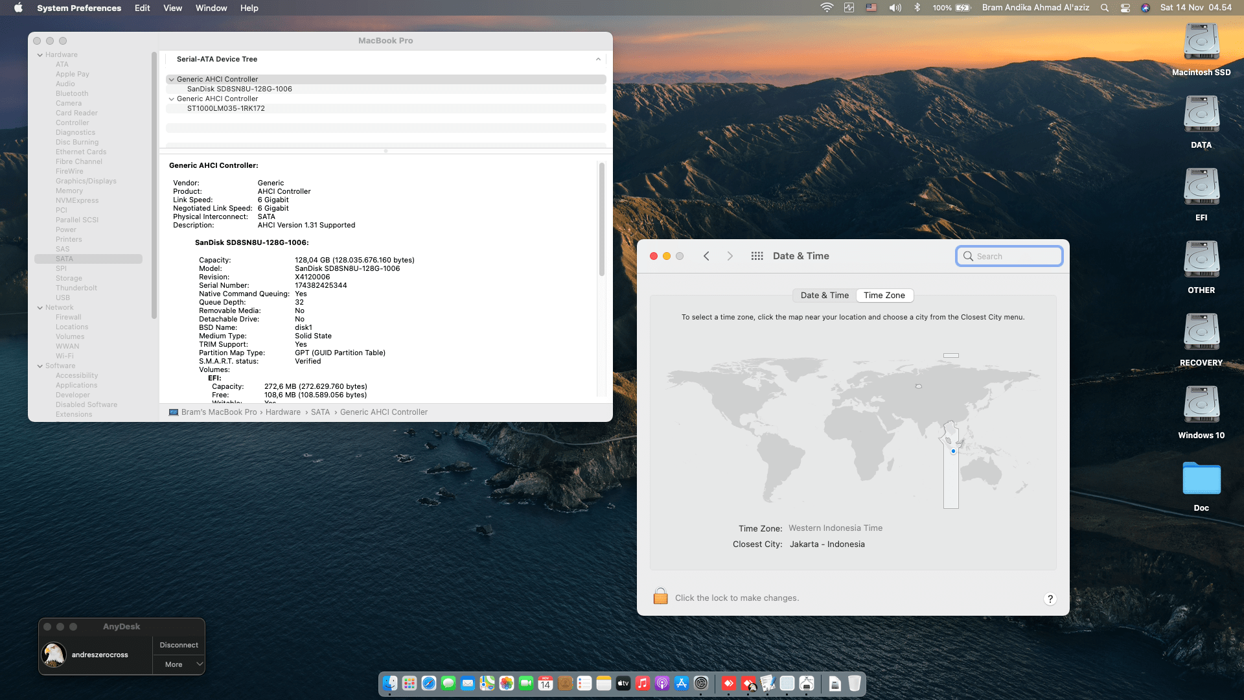Click the lock icon to make changes
The height and width of the screenshot is (700, 1244).
tap(660, 596)
